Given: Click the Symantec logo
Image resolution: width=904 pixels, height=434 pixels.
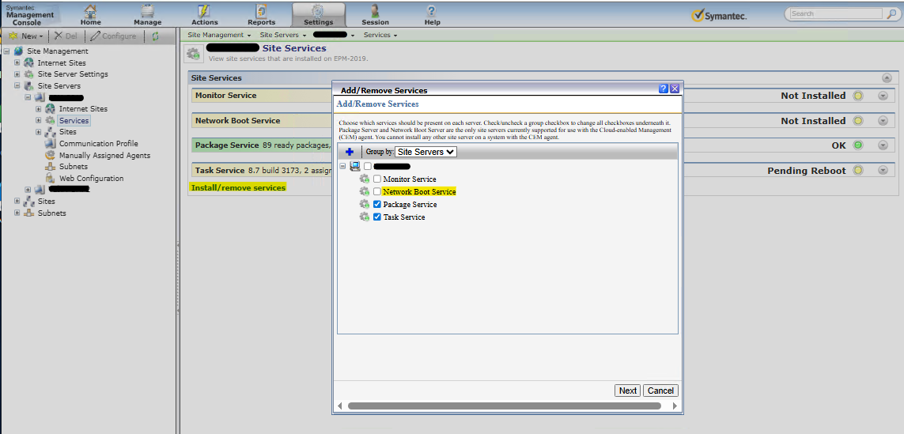Looking at the screenshot, I should (720, 16).
